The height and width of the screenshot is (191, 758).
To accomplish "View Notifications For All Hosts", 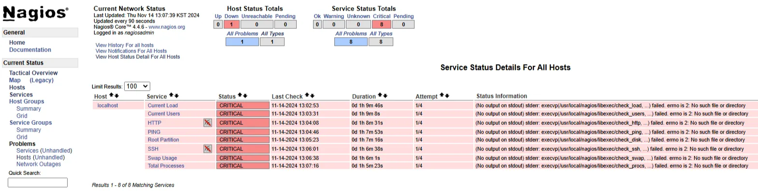I will point(131,51).
